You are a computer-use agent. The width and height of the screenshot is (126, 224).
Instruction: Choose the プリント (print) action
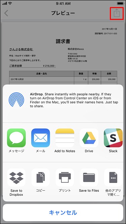(65, 178)
